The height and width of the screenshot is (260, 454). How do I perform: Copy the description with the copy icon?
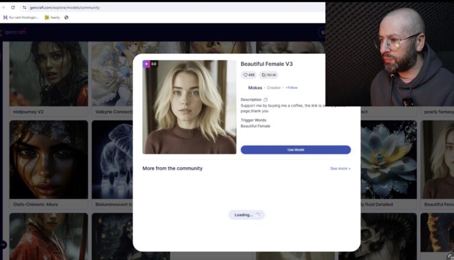point(265,99)
